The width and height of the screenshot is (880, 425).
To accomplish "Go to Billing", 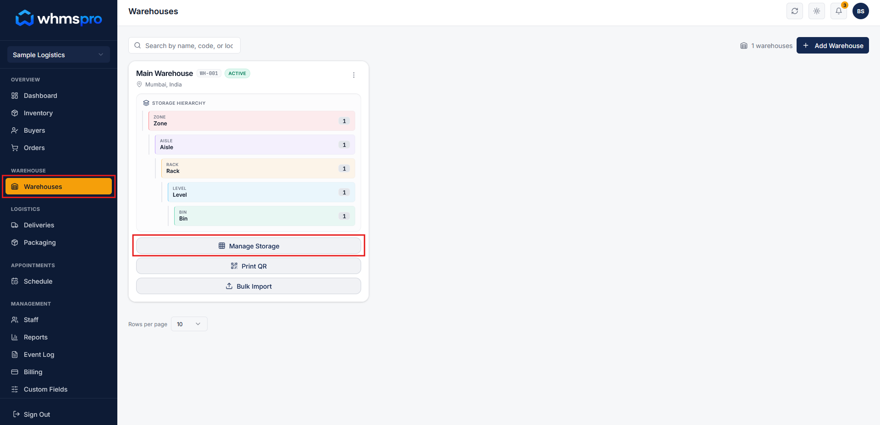I will pyautogui.click(x=59, y=372).
